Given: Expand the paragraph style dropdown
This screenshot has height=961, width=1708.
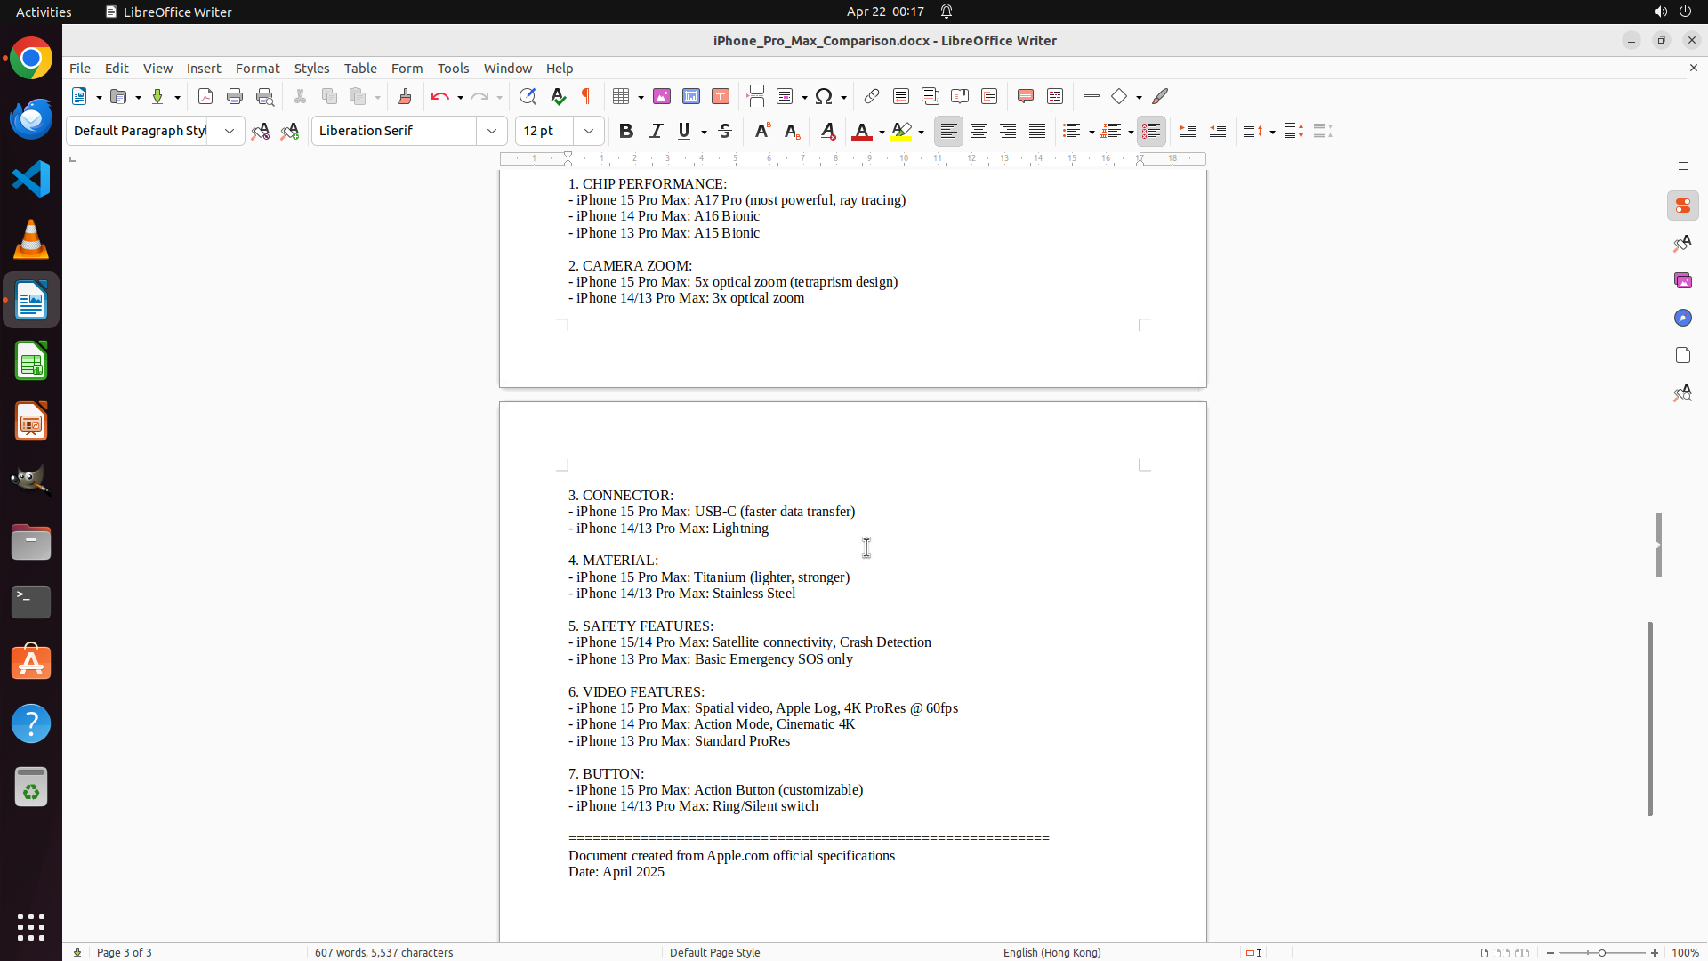Looking at the screenshot, I should 230,131.
